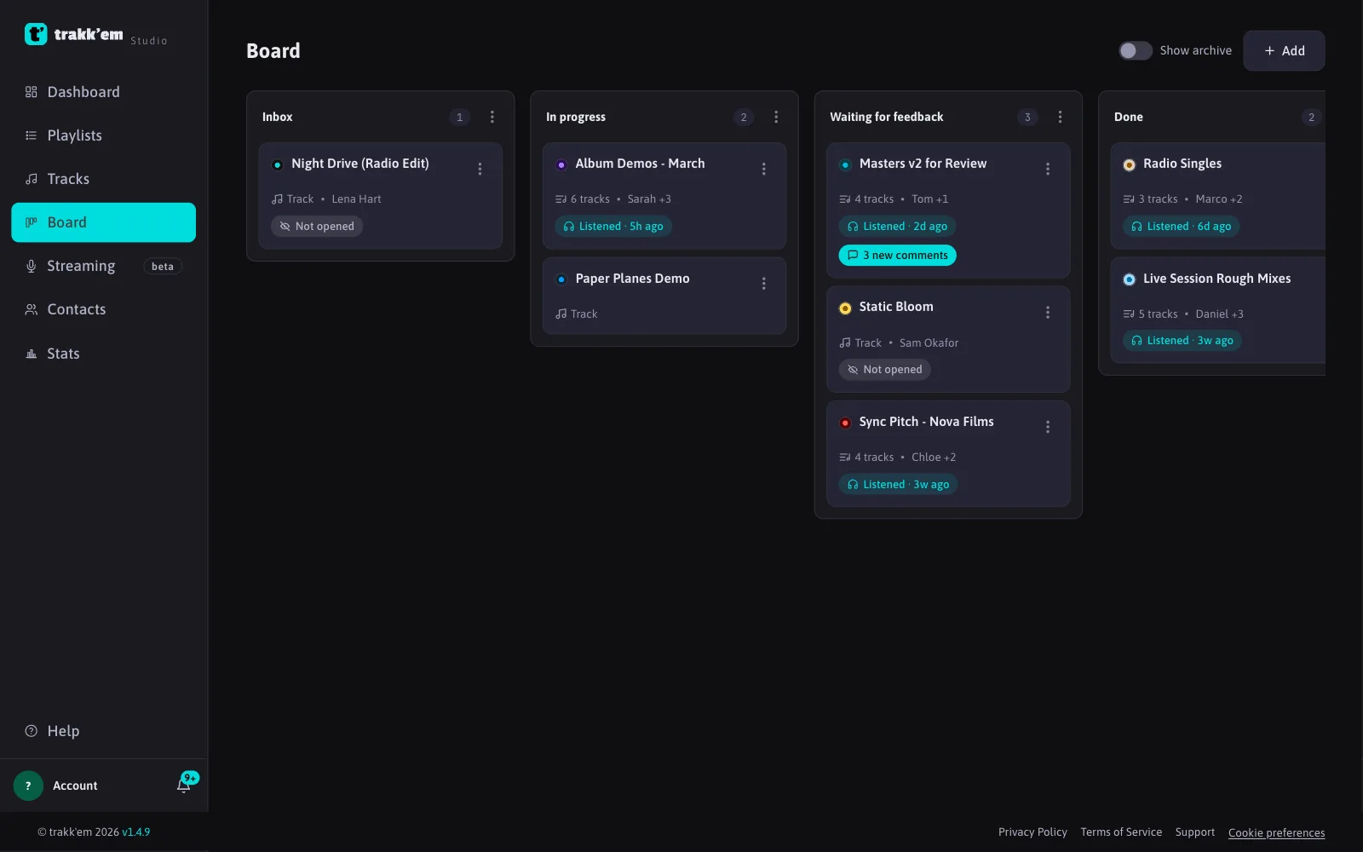Screen dimensions: 1363x852
Task: Click purple status dot on Album Demos
Action: [561, 164]
